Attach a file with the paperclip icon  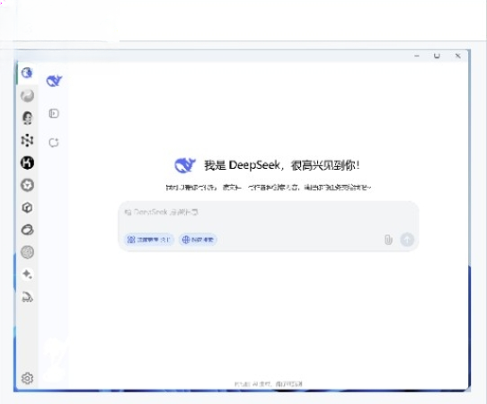click(x=388, y=240)
